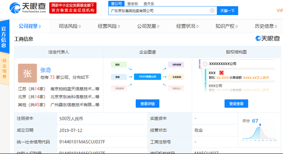Click the score marker on the rating chart
Screen dimensions: 283x154
click(260, 125)
